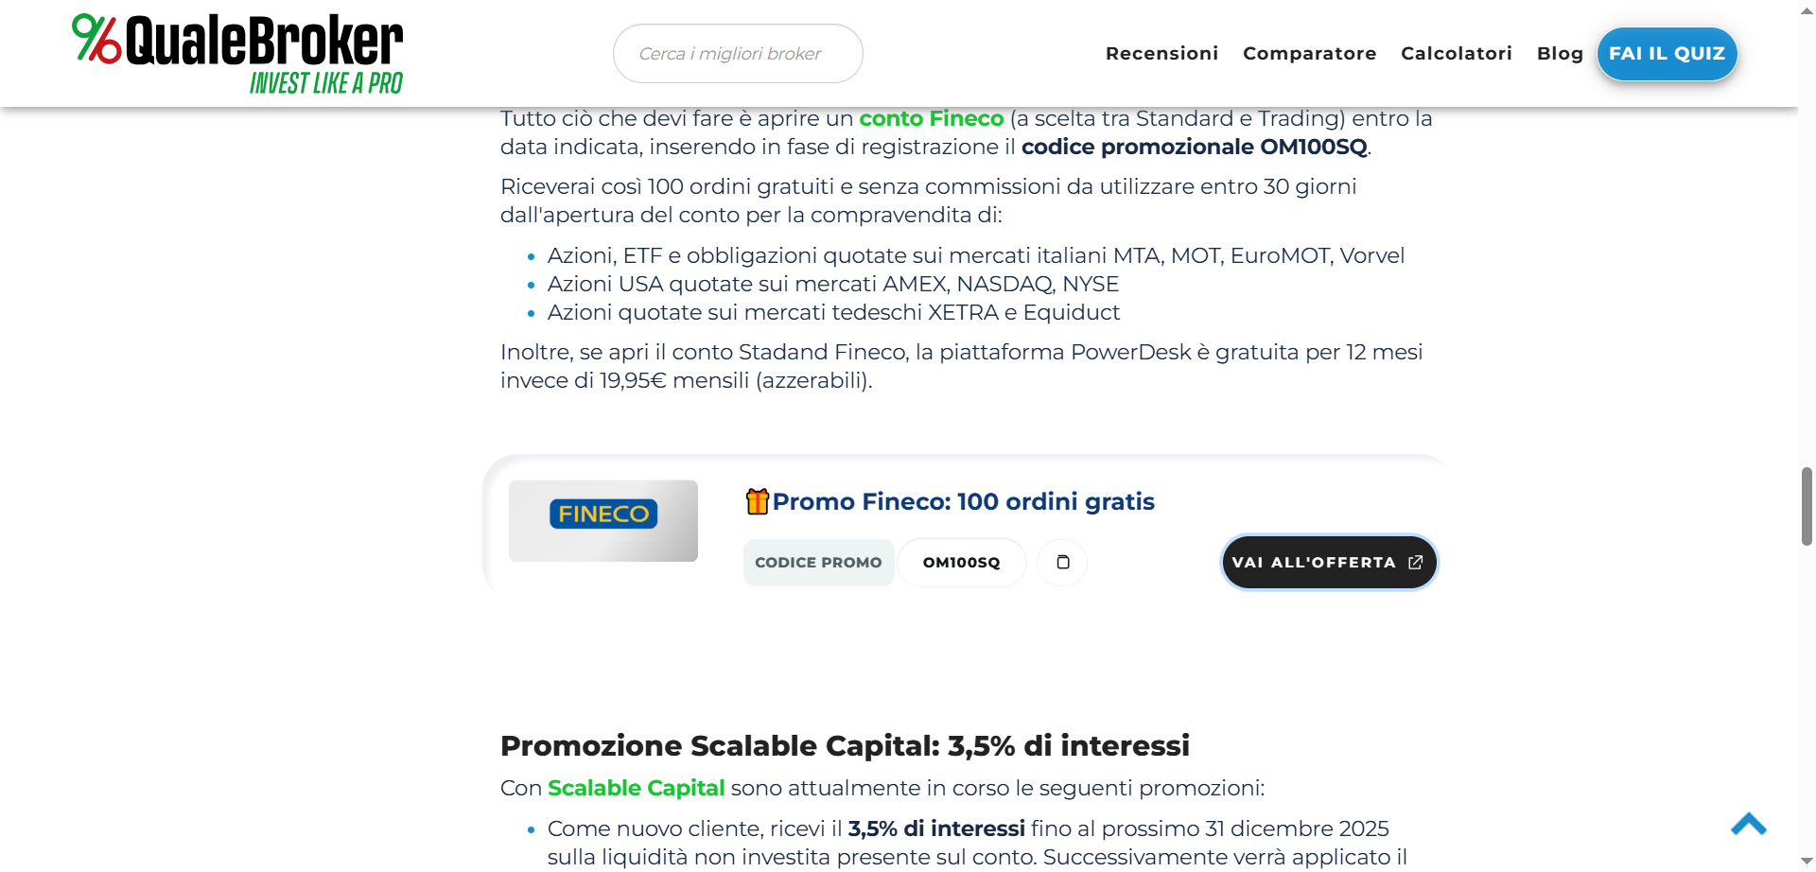Open the Comparatore menu item
This screenshot has width=1816, height=872.
tap(1309, 54)
